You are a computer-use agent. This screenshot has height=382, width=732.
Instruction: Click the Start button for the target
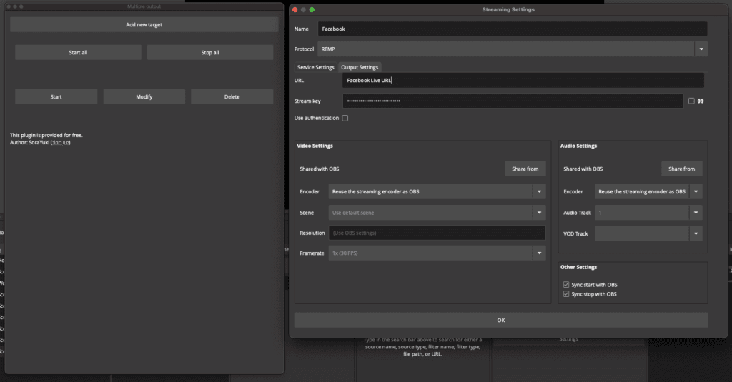click(x=56, y=96)
